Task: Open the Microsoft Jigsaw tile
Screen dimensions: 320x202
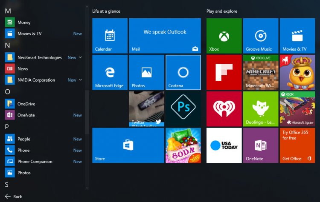Action: pos(297,109)
